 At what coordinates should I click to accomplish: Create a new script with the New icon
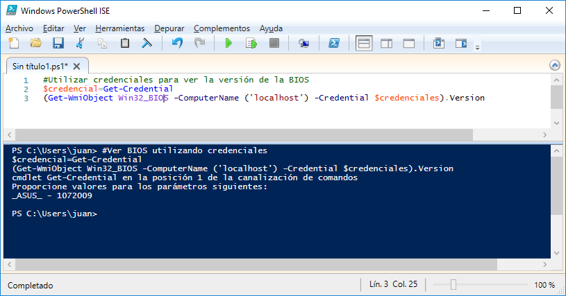click(x=14, y=43)
